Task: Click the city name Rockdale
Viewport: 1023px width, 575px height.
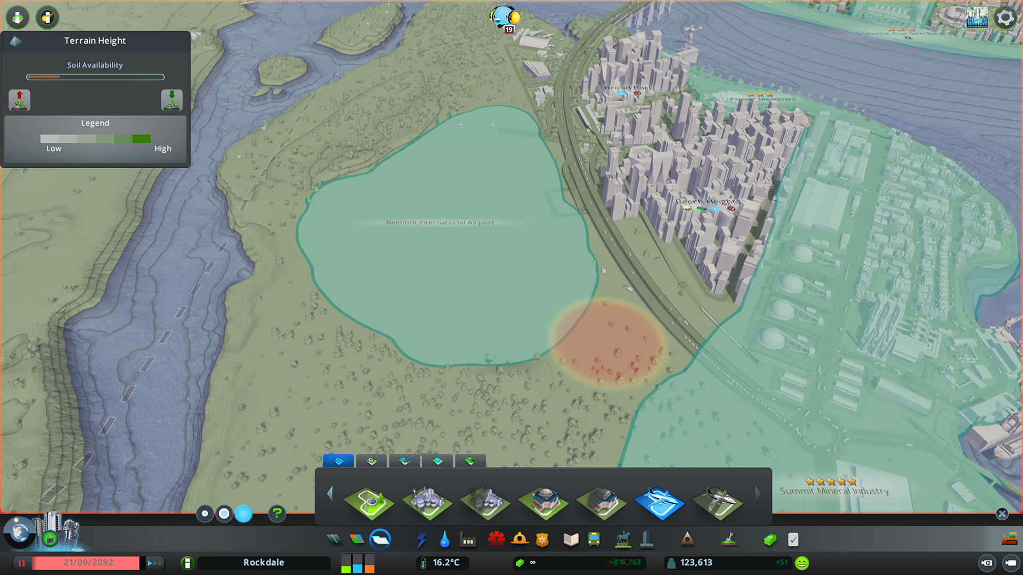Action: [x=264, y=563]
